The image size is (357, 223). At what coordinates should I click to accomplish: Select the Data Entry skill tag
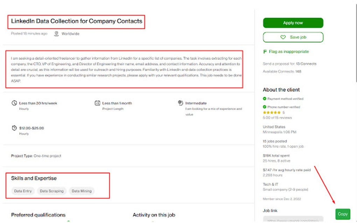[x=22, y=191]
